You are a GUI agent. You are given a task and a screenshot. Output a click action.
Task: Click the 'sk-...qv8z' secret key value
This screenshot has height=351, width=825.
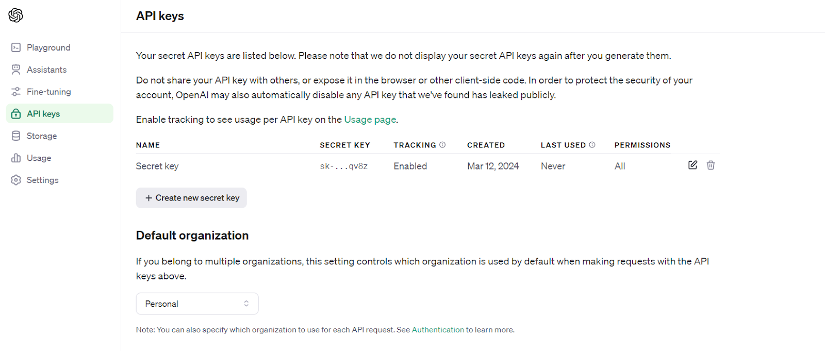click(344, 166)
